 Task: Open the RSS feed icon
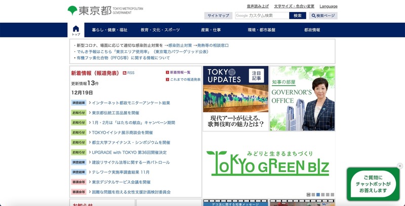tap(125, 73)
